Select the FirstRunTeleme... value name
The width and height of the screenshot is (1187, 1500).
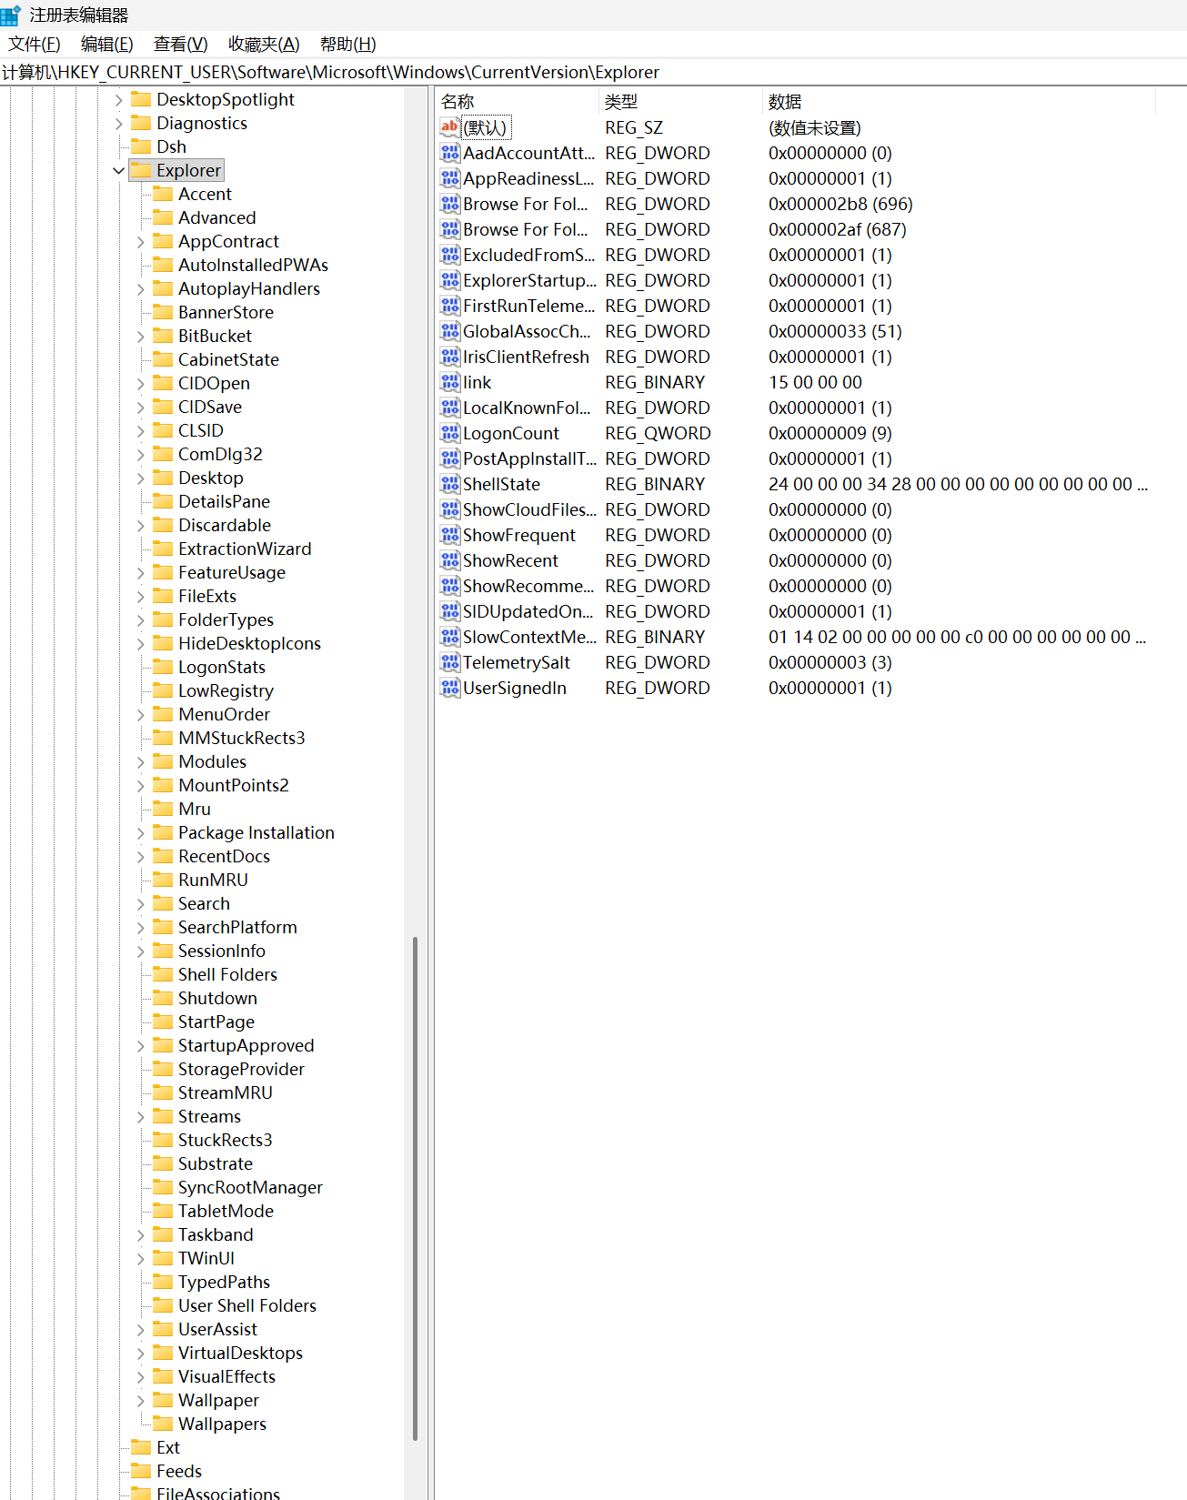pos(528,306)
